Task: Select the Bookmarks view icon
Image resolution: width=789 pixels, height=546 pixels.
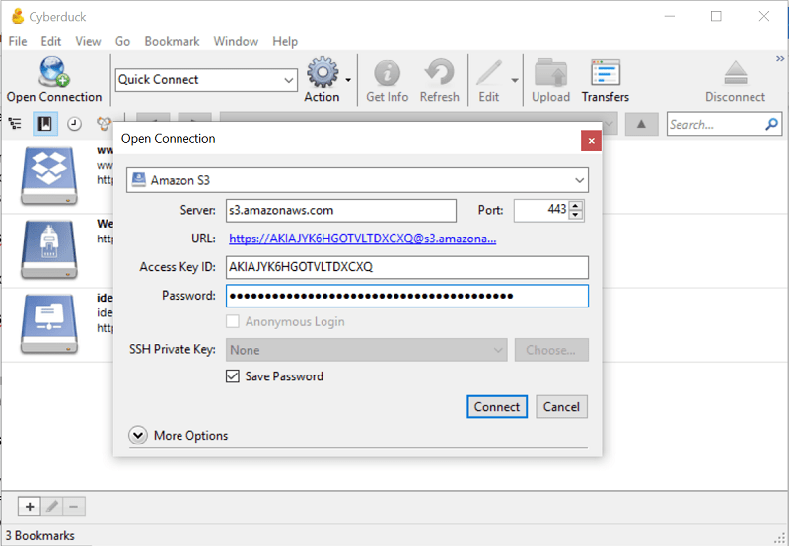Action: coord(45,123)
